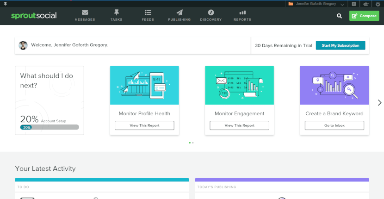Click the 'Create a Brand Keyword' title text
Image resolution: width=384 pixels, height=199 pixels.
click(x=334, y=113)
